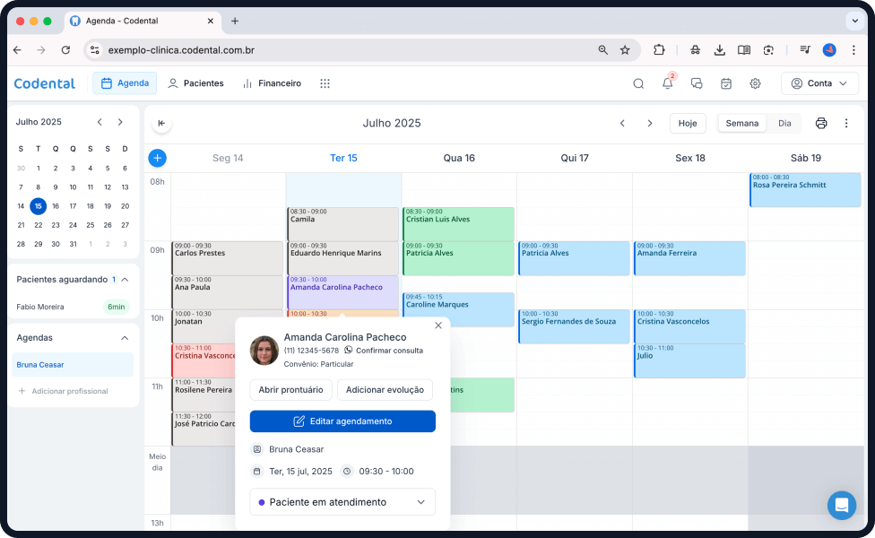
Task: Collapse the sidebar with the arrow icon
Action: tap(161, 123)
